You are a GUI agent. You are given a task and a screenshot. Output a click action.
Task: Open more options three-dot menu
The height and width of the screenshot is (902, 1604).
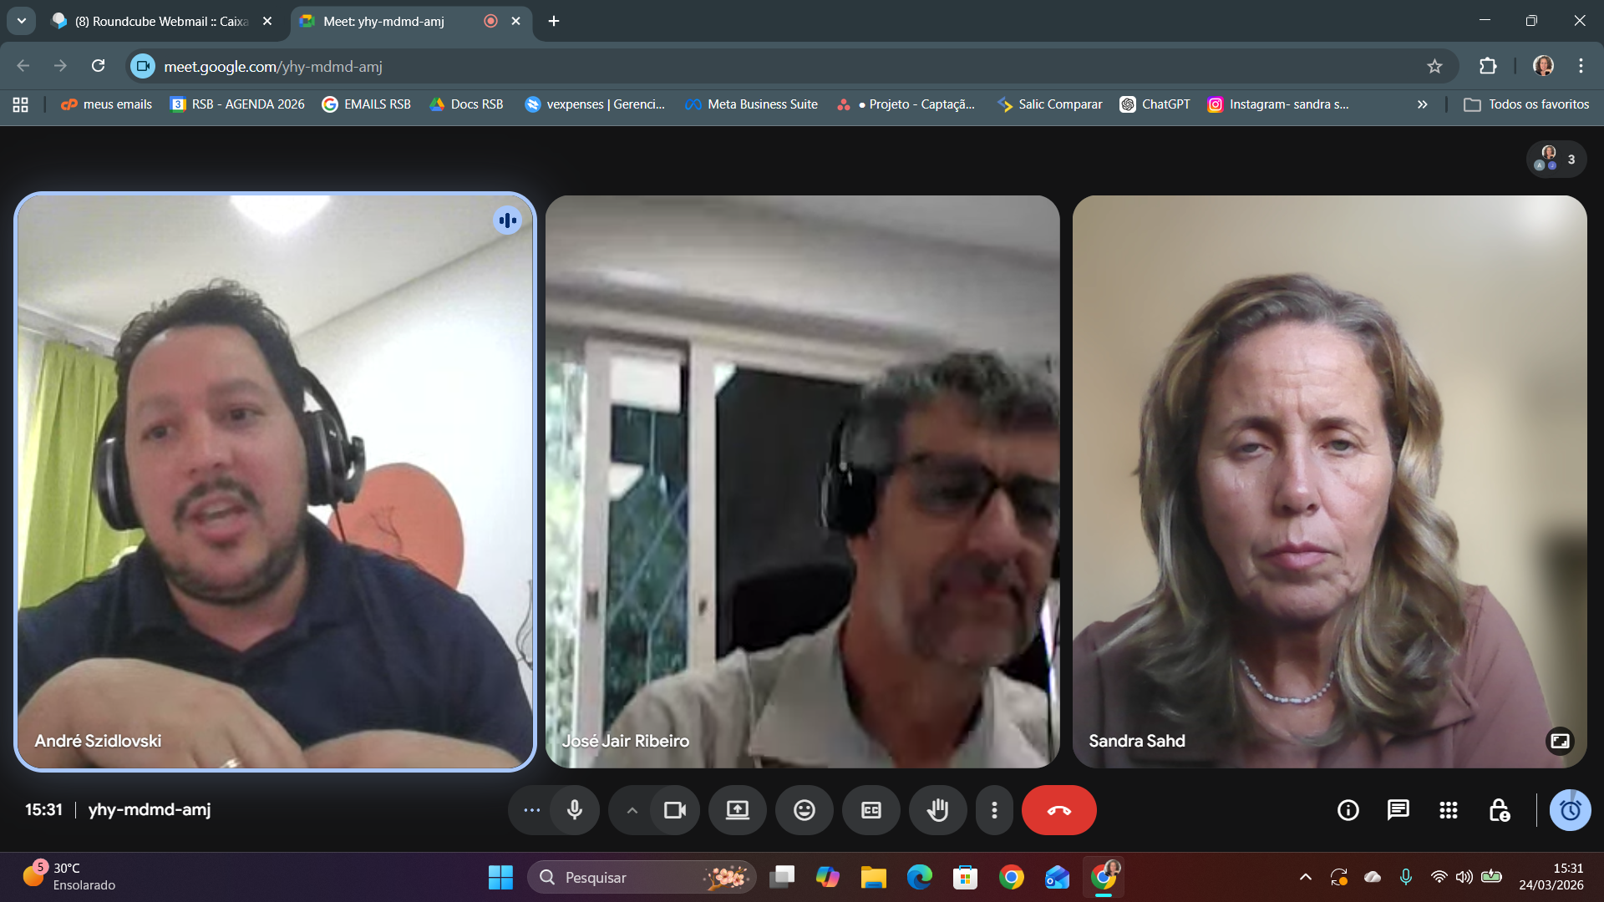(993, 810)
